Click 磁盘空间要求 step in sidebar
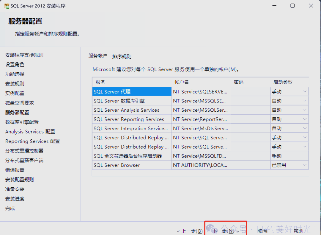 (20, 103)
